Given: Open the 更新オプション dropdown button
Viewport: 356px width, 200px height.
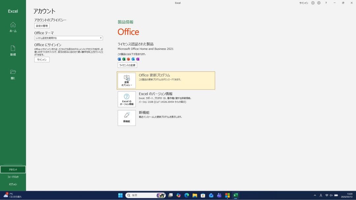Looking at the screenshot, I should (127, 81).
